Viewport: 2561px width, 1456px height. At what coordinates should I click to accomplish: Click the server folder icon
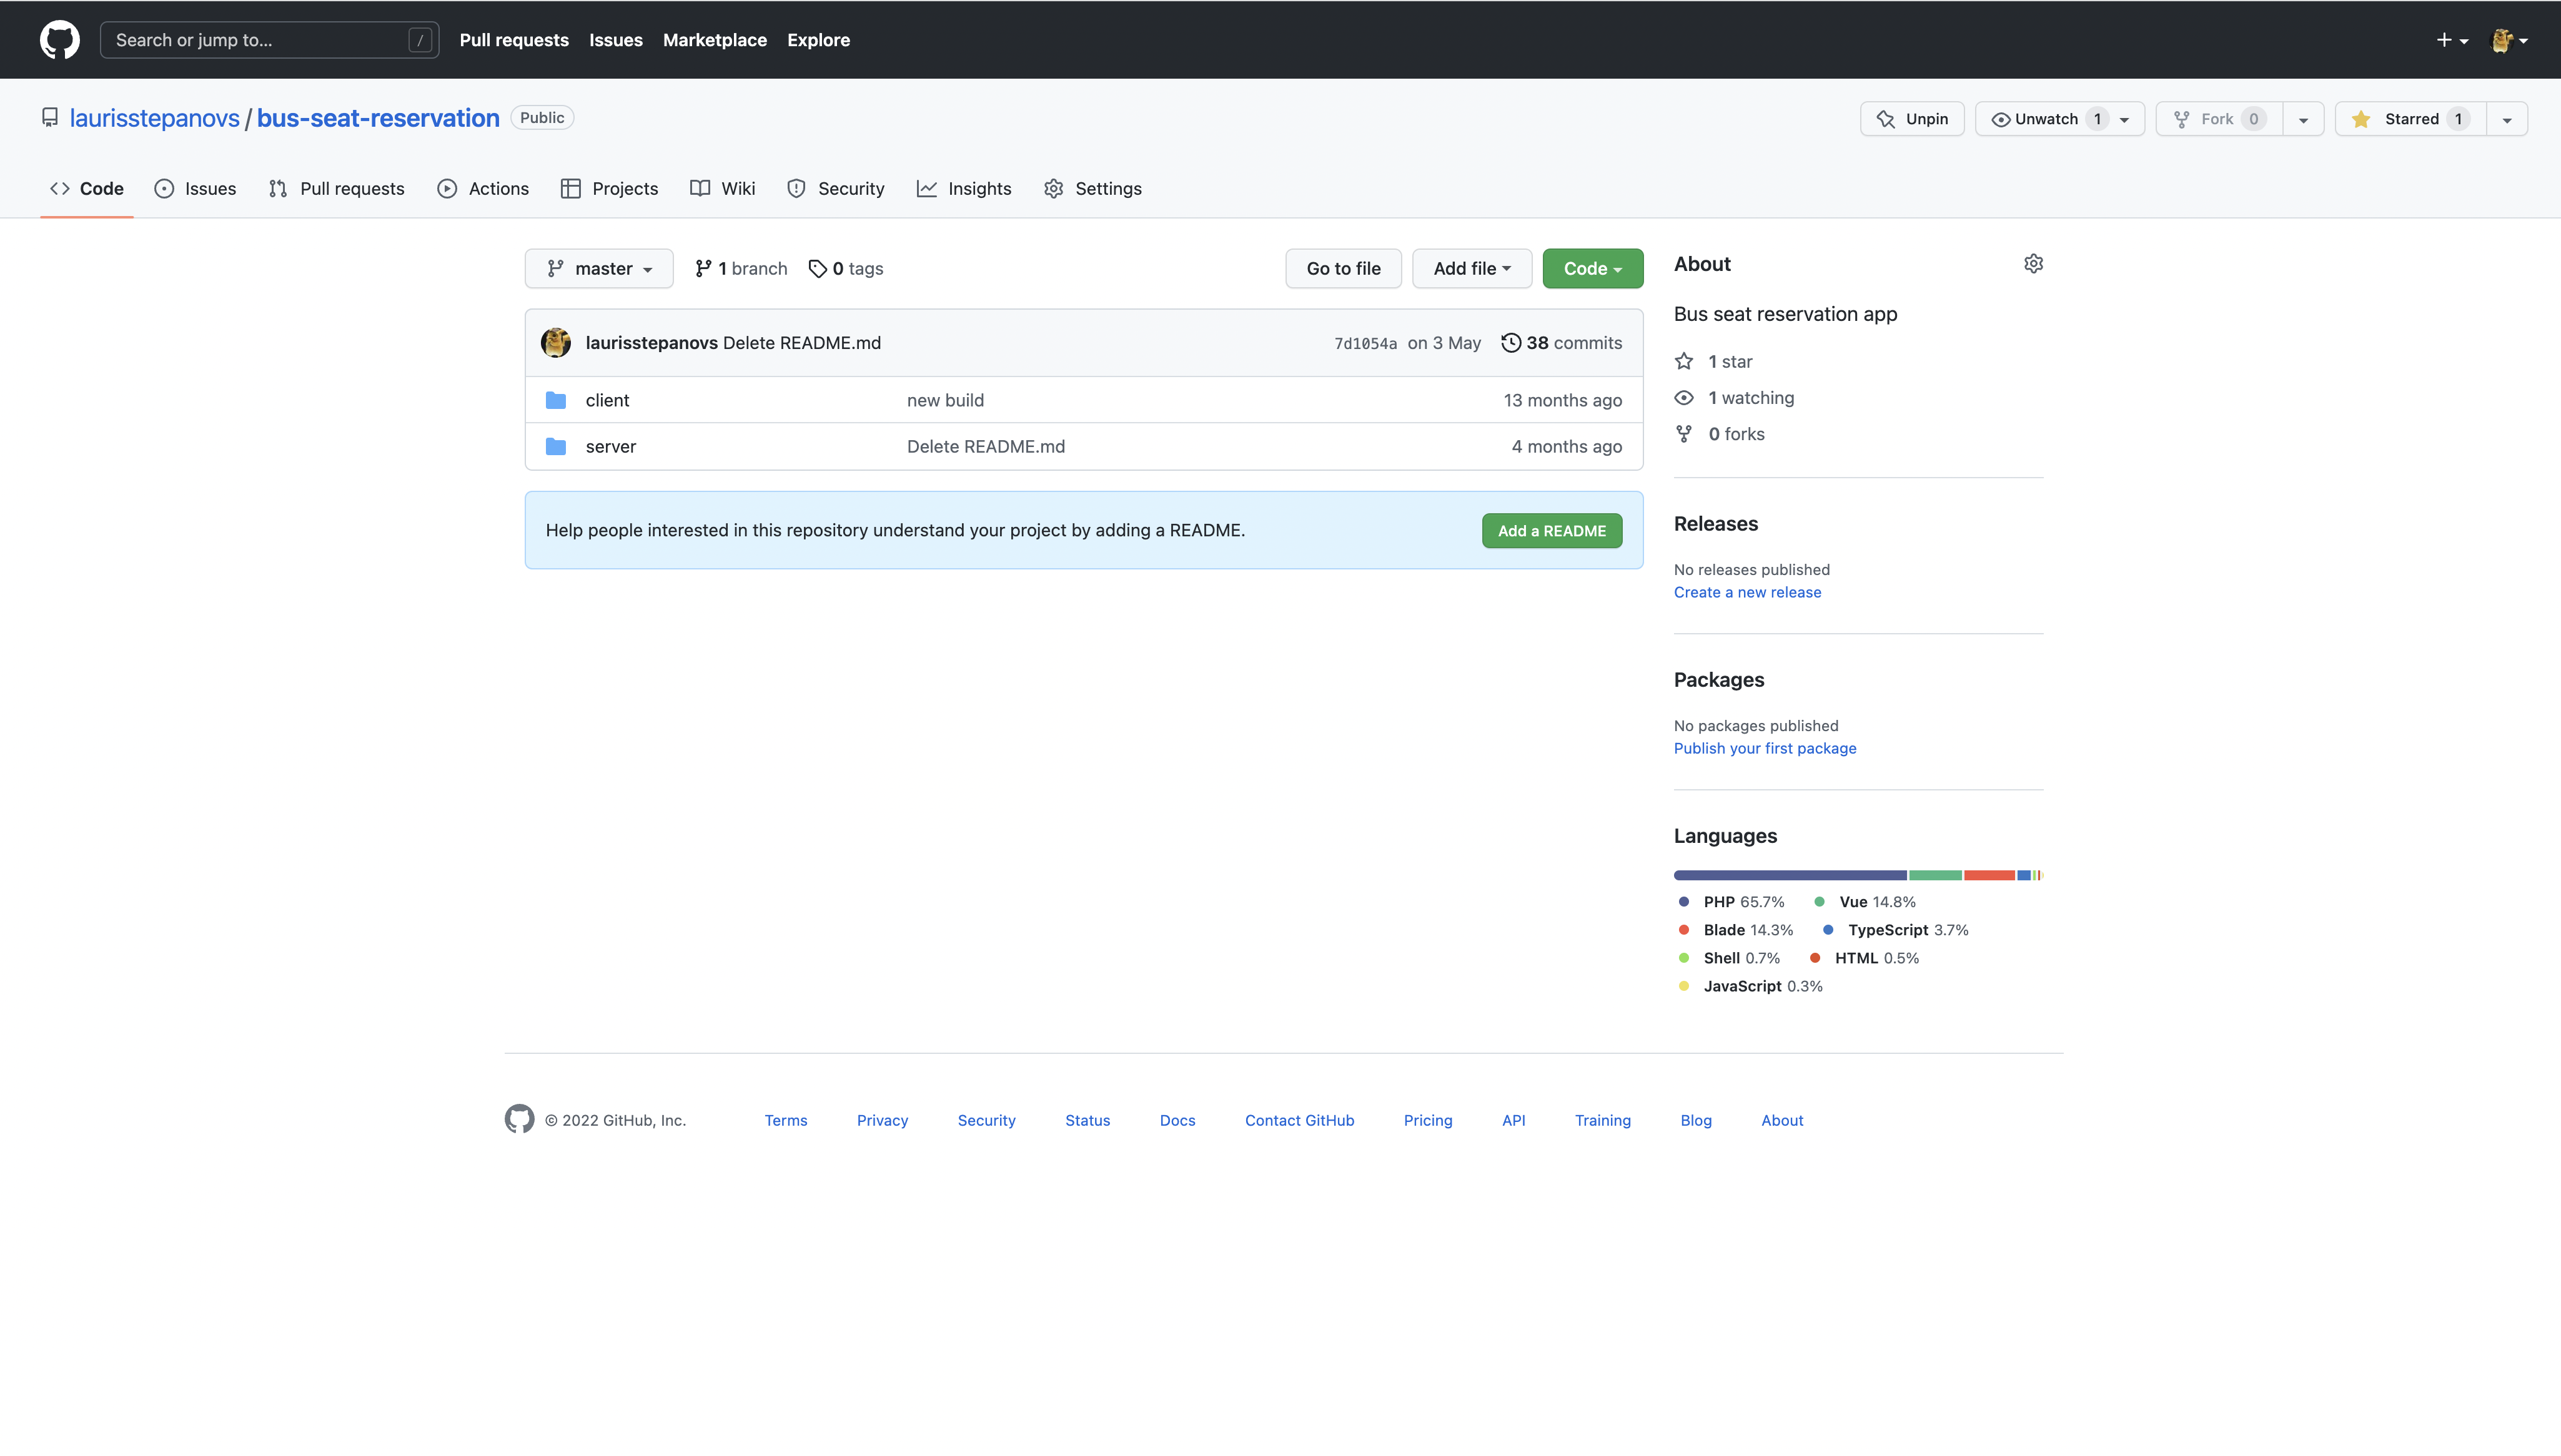click(556, 446)
